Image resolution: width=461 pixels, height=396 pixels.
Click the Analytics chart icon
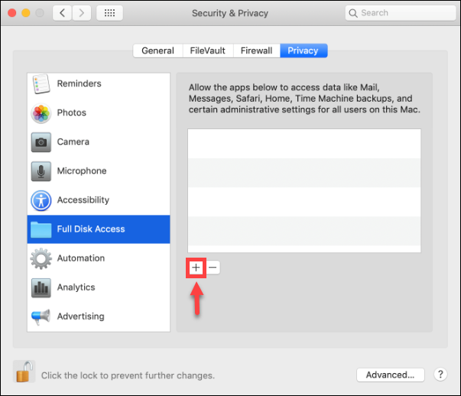coord(41,287)
